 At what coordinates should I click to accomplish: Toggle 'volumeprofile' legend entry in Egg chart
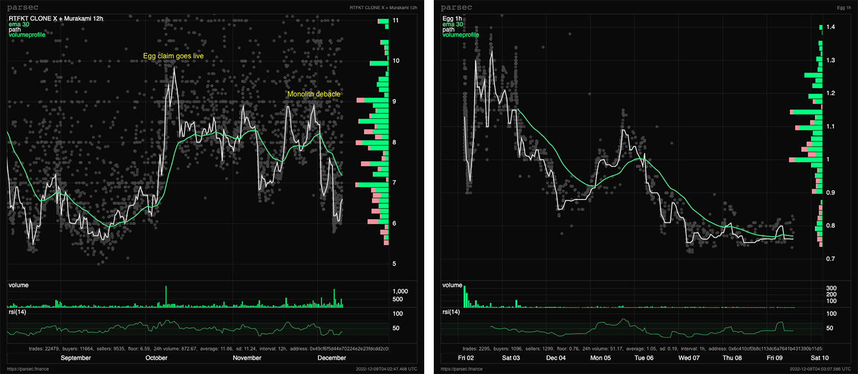pyautogui.click(x=461, y=35)
